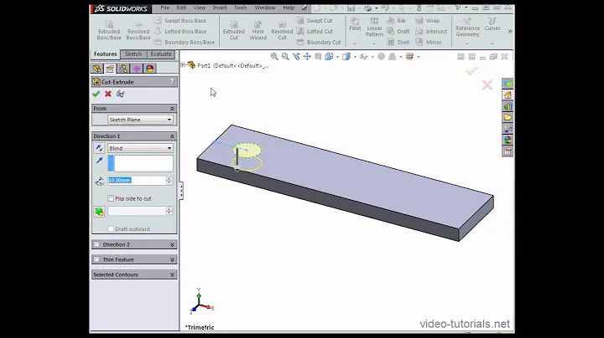Enable Flip side to cut
This screenshot has width=604, height=338.
coord(111,198)
